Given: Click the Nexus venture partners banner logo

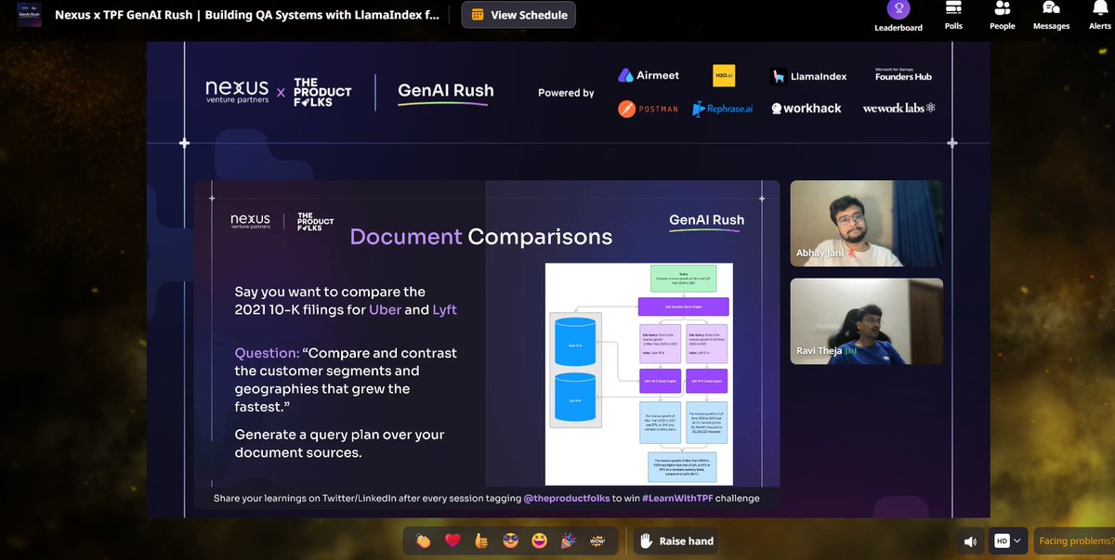Looking at the screenshot, I should [237, 91].
